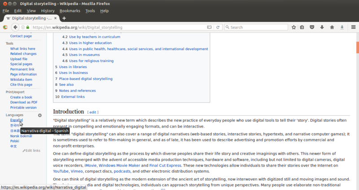
Task: Open the Bookmarks menu
Action: [70, 11]
